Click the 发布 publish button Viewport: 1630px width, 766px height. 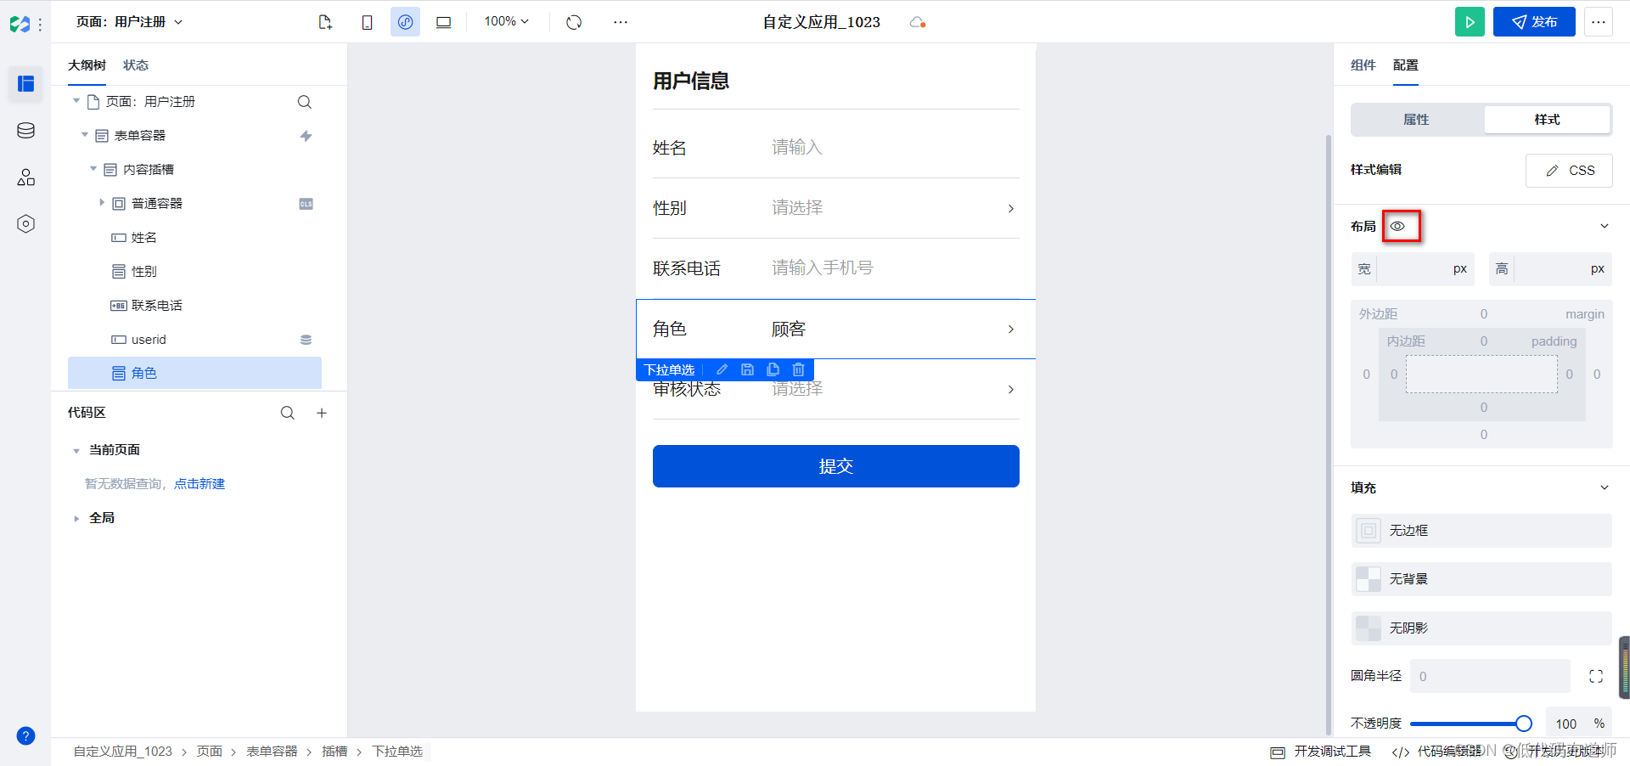point(1534,22)
